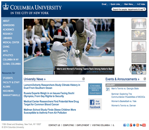The image size is (149, 130).
Task: Read the Mailman School asthma study article
Action: click(x=50, y=111)
